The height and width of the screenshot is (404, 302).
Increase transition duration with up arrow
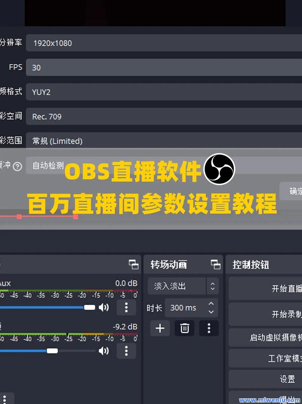[x=211, y=303]
